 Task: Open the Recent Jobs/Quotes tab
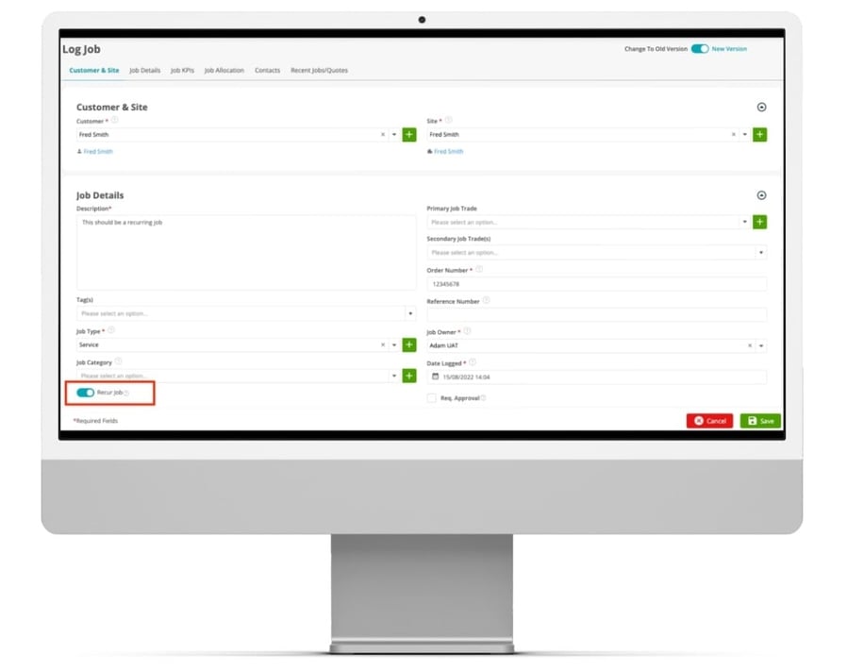pos(319,71)
